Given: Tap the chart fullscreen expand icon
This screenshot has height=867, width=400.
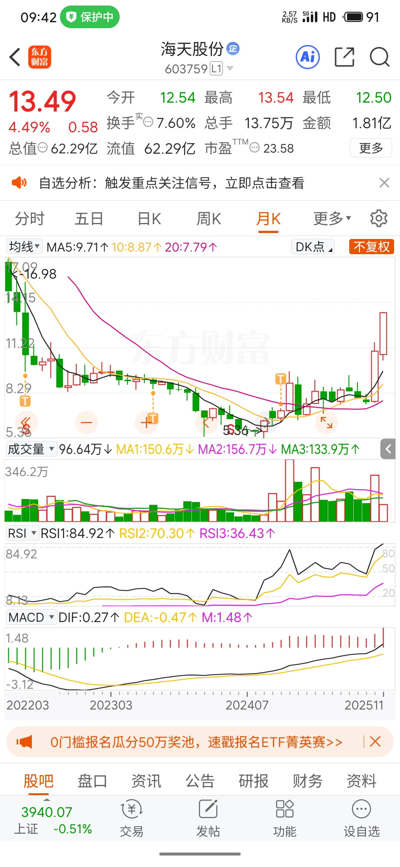Looking at the screenshot, I should point(326,422).
